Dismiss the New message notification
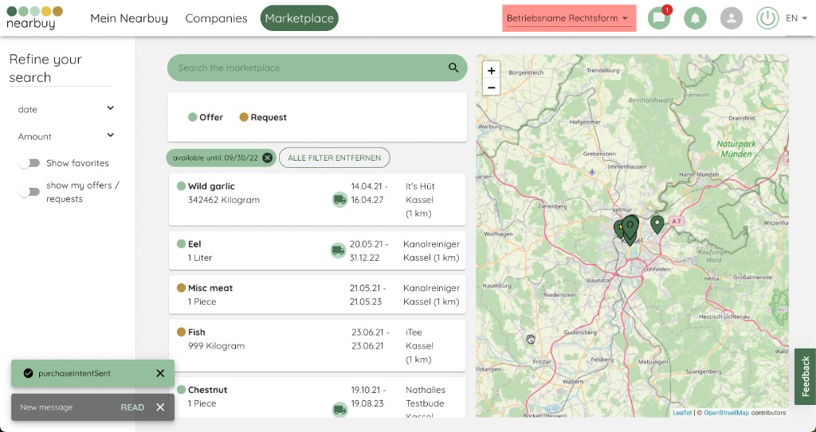 (160, 407)
